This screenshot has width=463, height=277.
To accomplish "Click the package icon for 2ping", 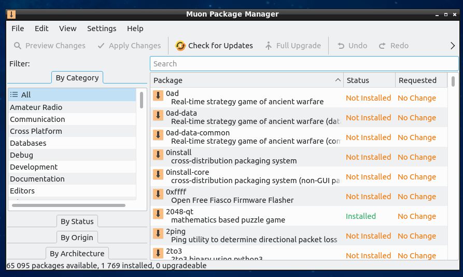I will click(x=158, y=234).
